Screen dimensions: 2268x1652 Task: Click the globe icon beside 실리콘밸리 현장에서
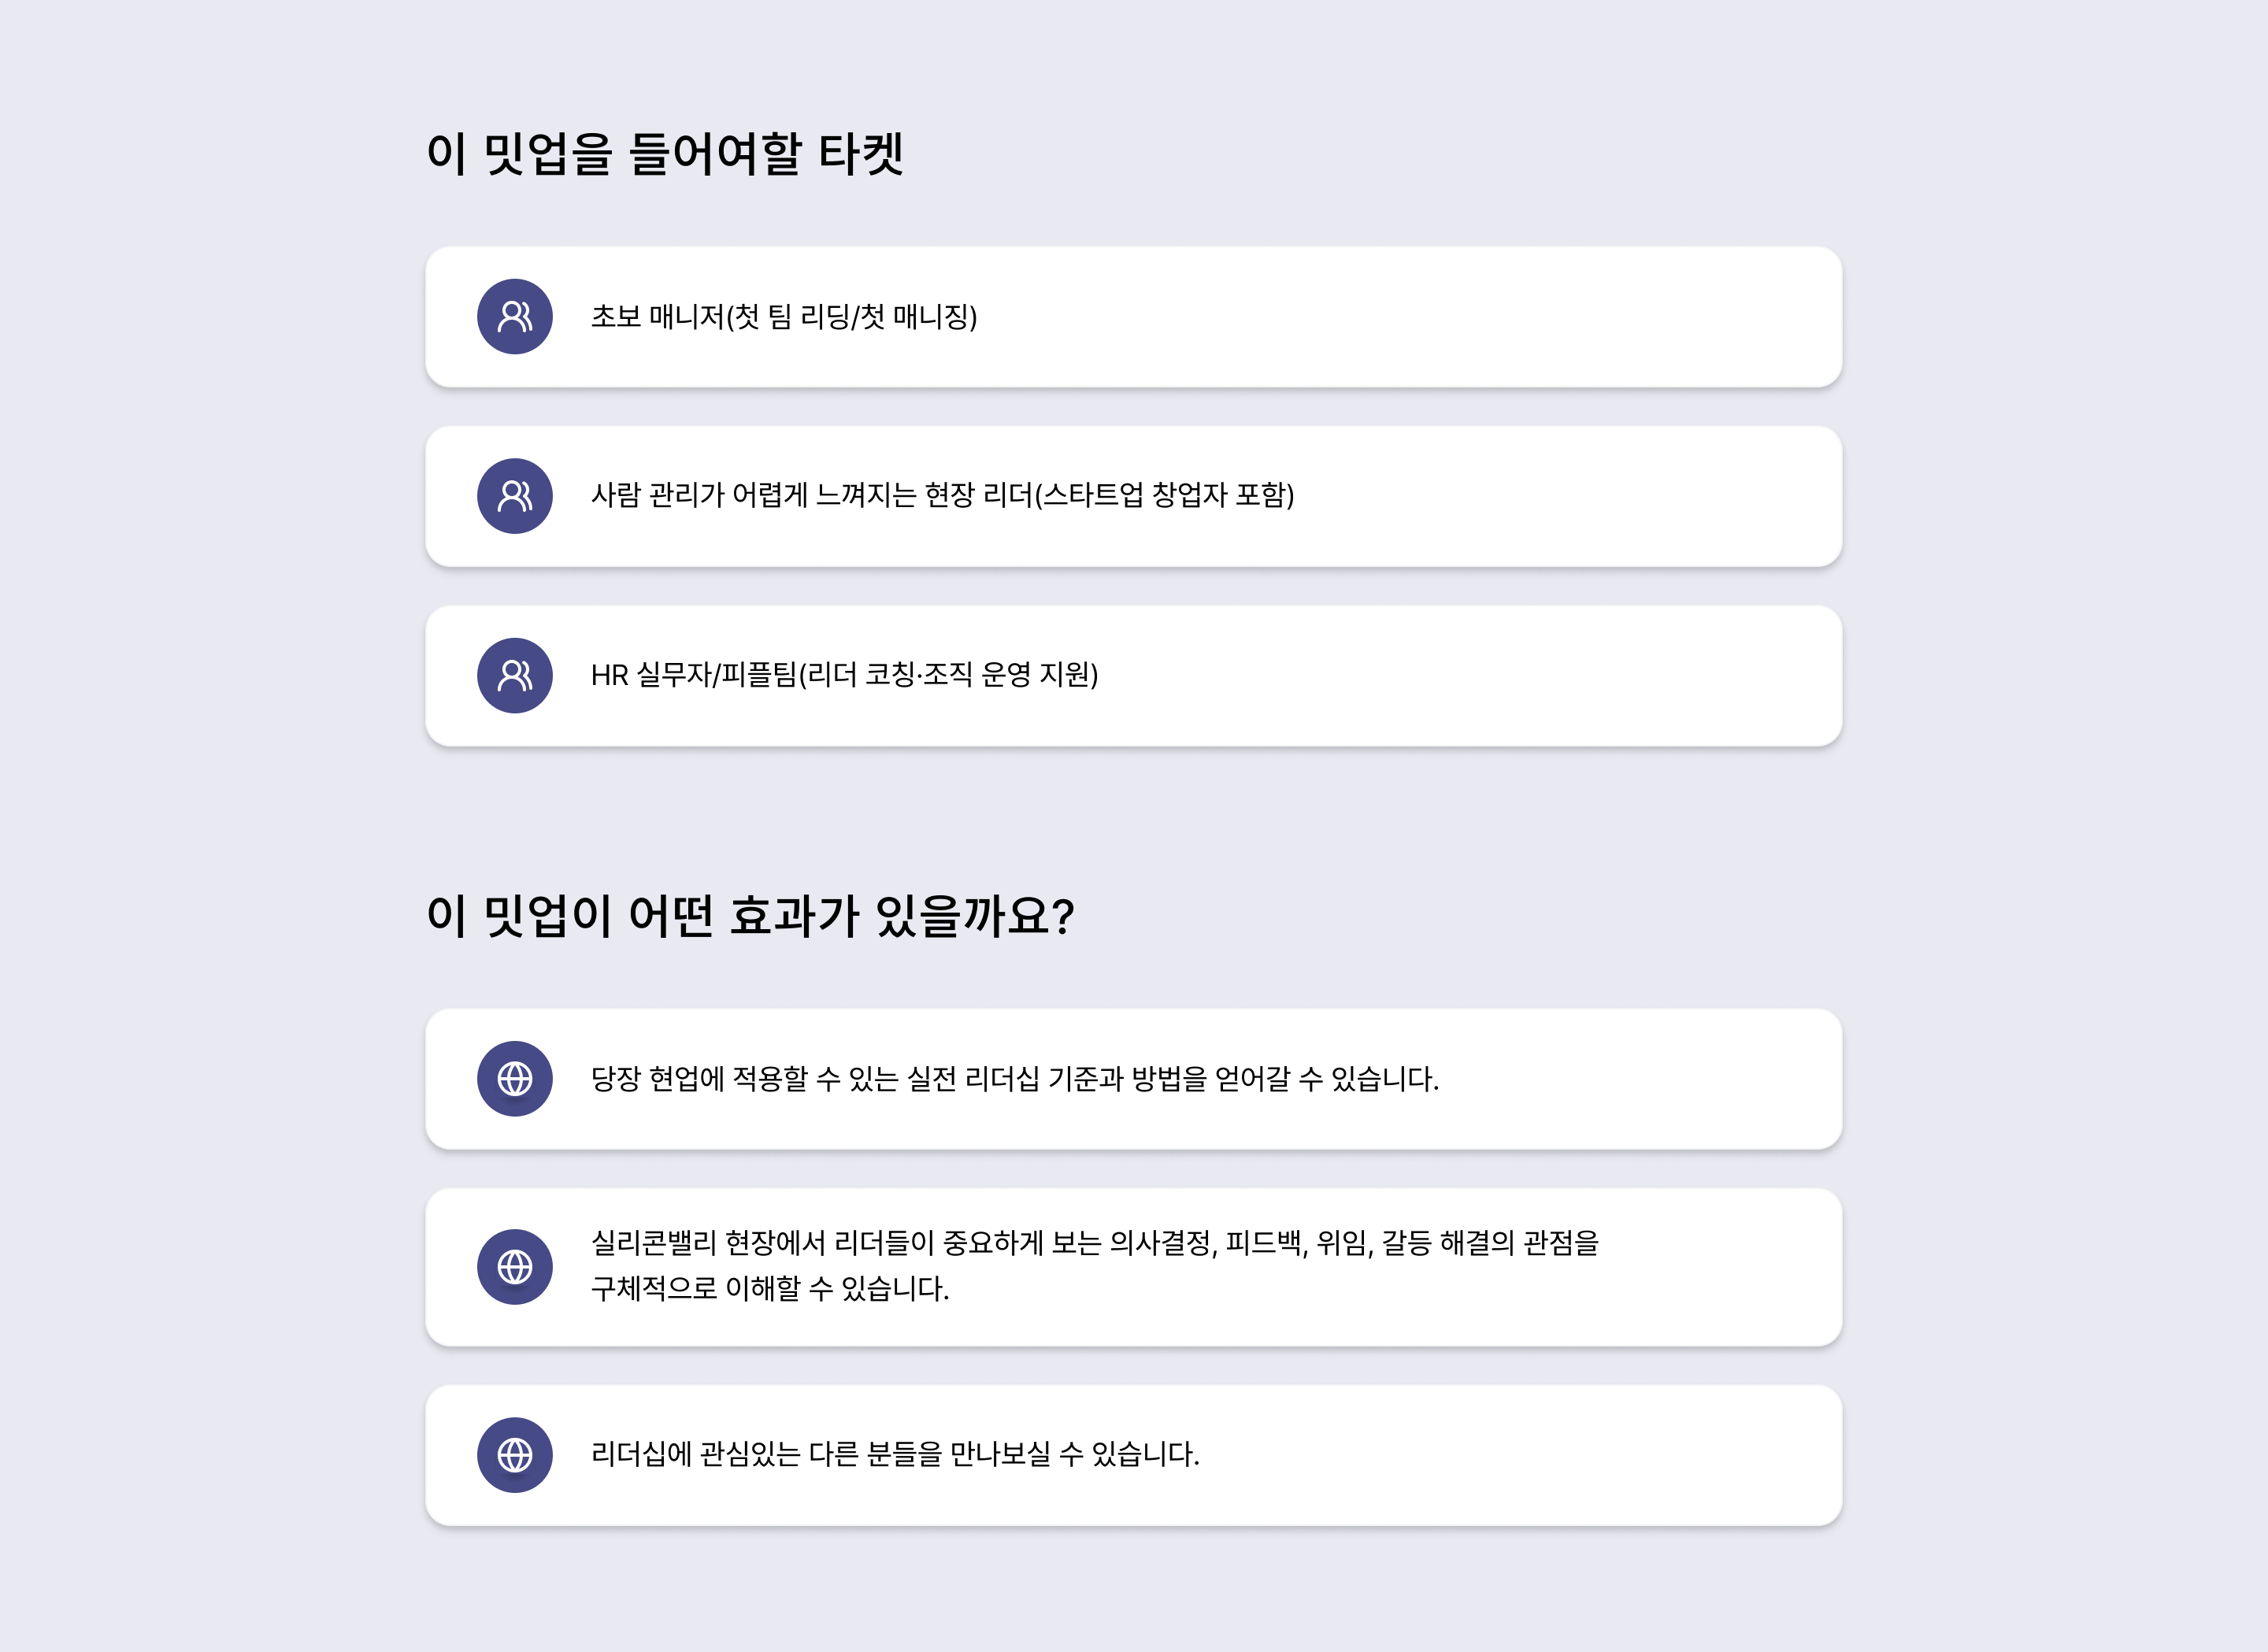(515, 1267)
